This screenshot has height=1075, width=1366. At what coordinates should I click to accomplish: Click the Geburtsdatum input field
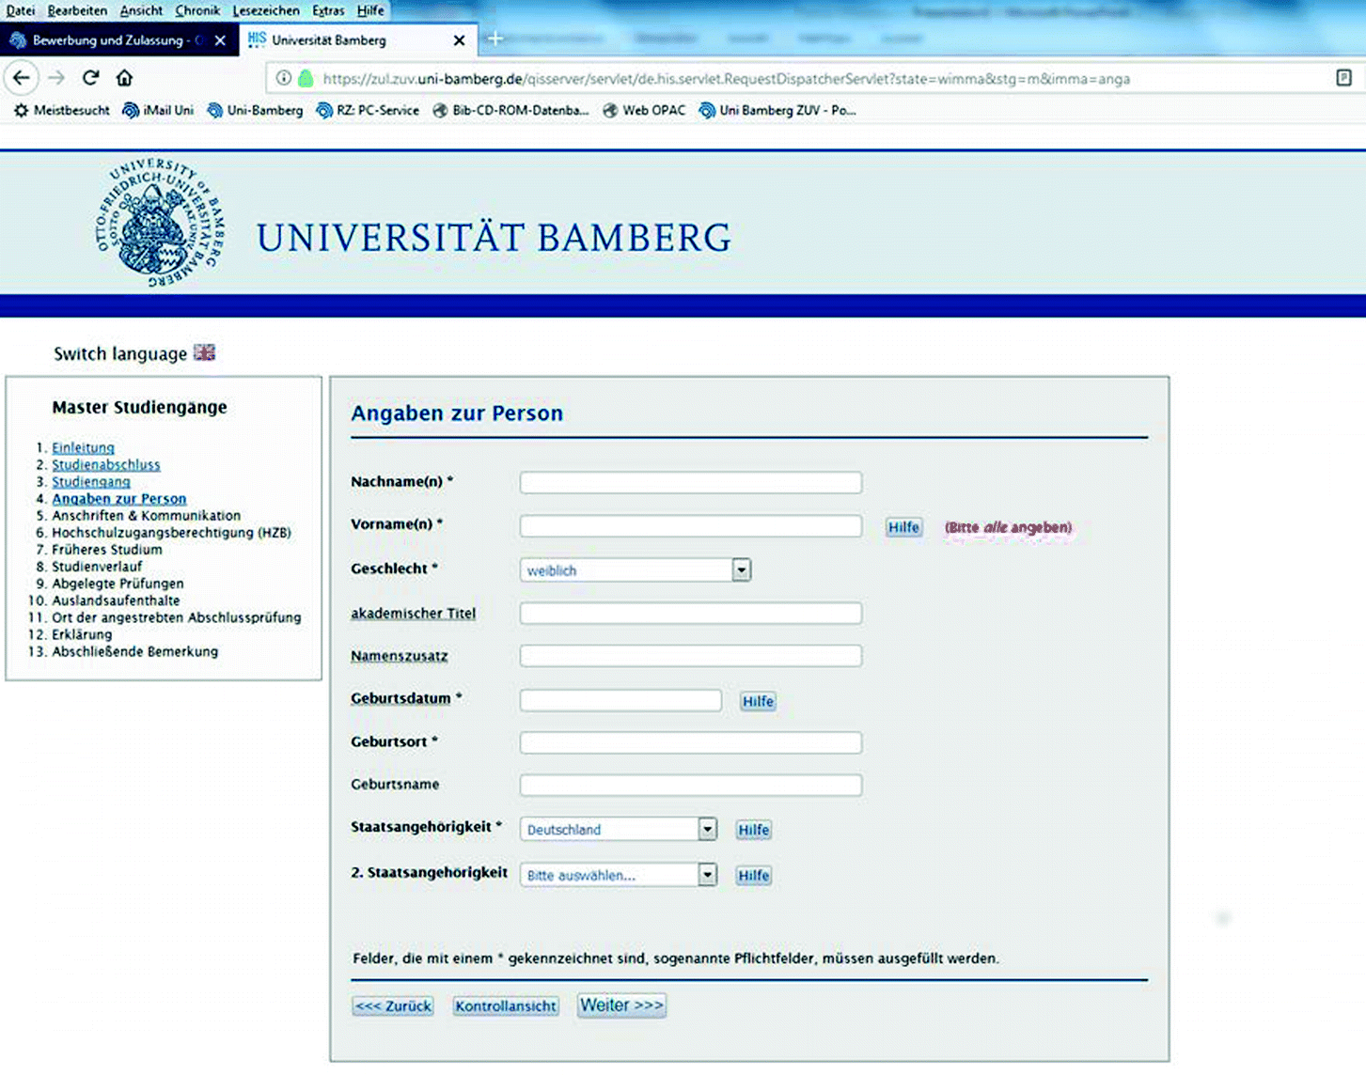tap(620, 700)
